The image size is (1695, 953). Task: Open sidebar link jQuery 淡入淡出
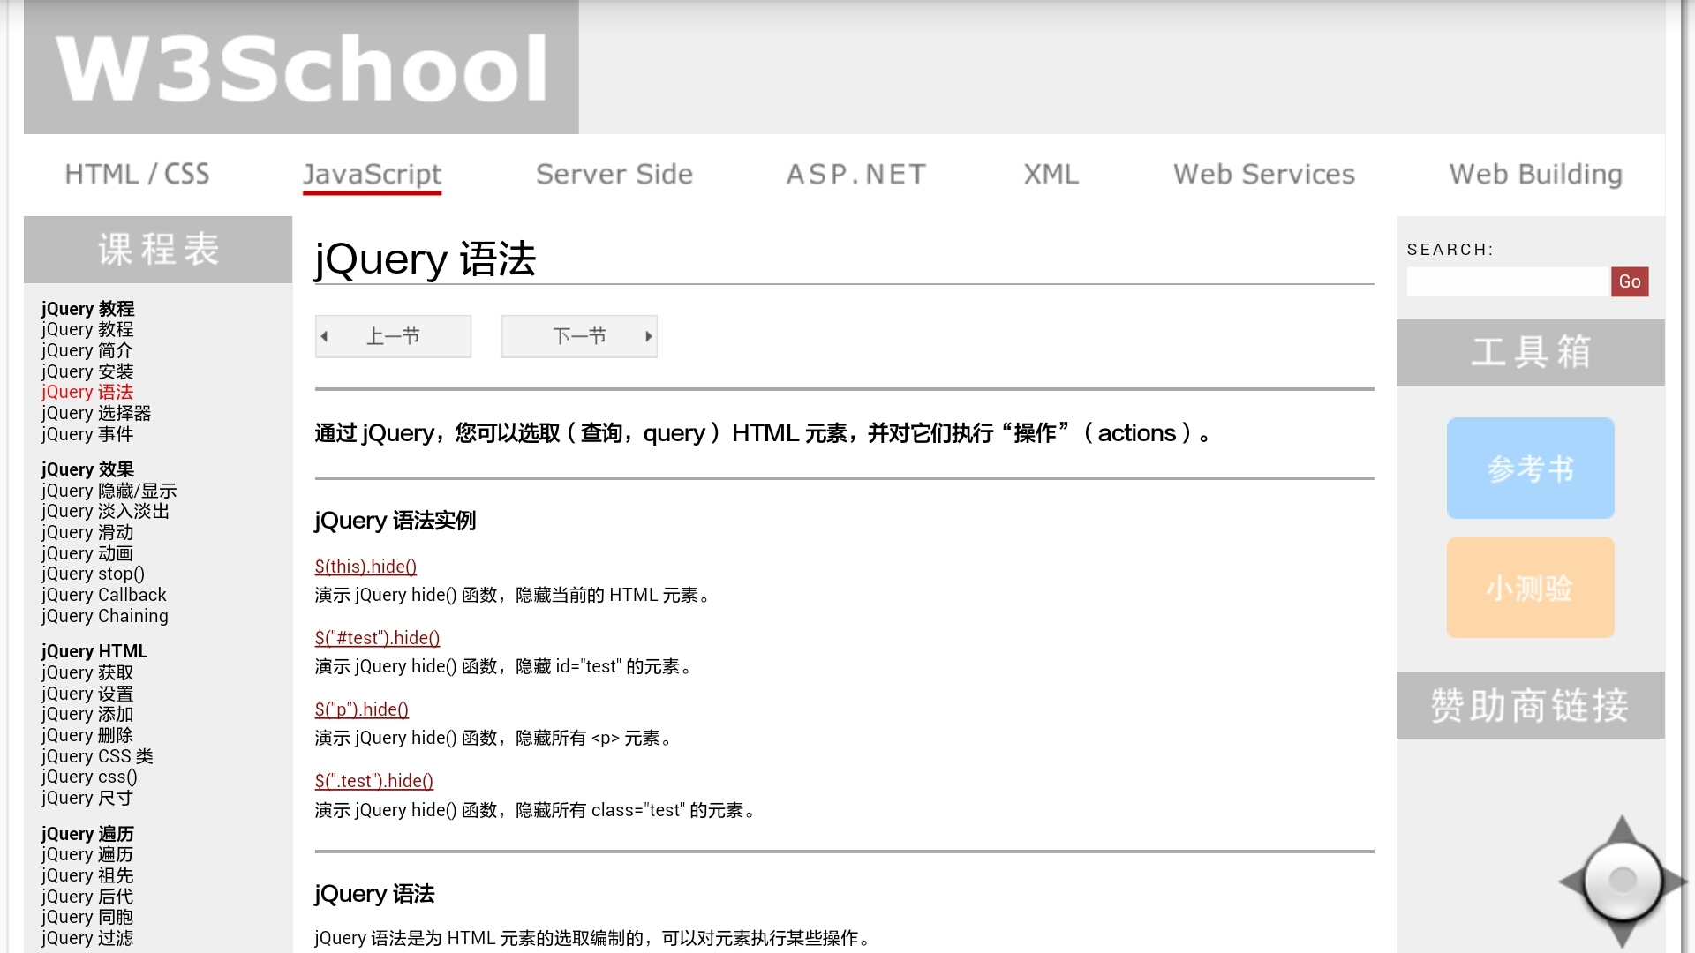point(104,511)
